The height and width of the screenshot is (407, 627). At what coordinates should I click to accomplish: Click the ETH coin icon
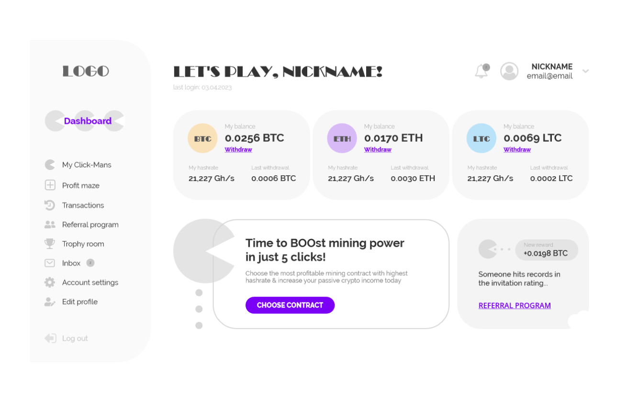point(342,138)
